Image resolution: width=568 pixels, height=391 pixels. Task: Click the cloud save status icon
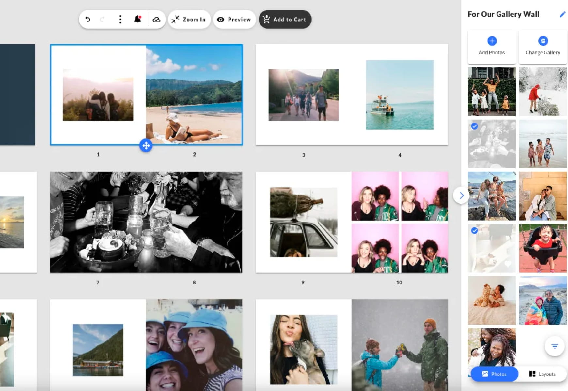[157, 20]
